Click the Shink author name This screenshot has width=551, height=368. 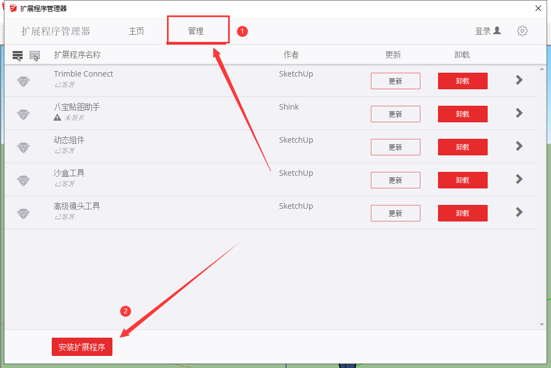point(289,107)
